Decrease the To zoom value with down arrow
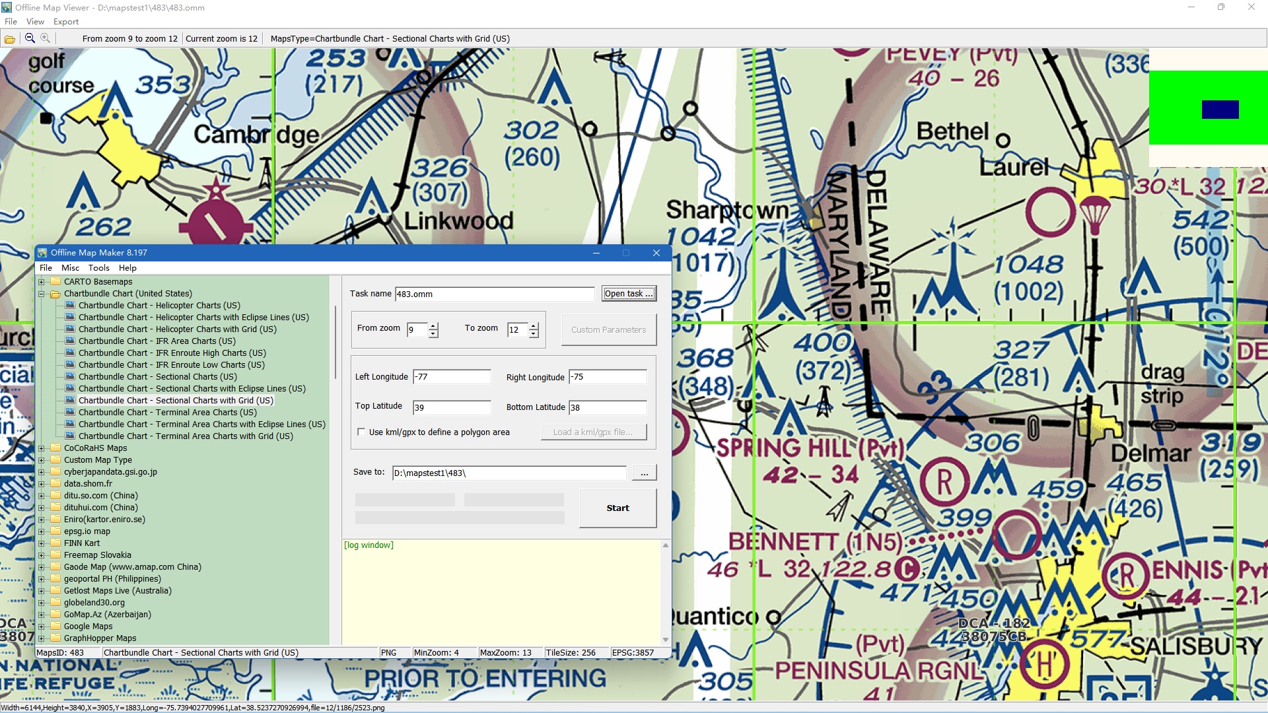Viewport: 1268px width, 713px height. (534, 334)
